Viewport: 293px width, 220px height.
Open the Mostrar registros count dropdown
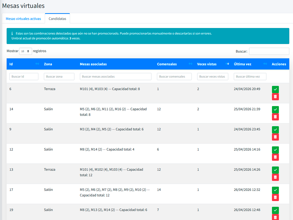[25, 51]
